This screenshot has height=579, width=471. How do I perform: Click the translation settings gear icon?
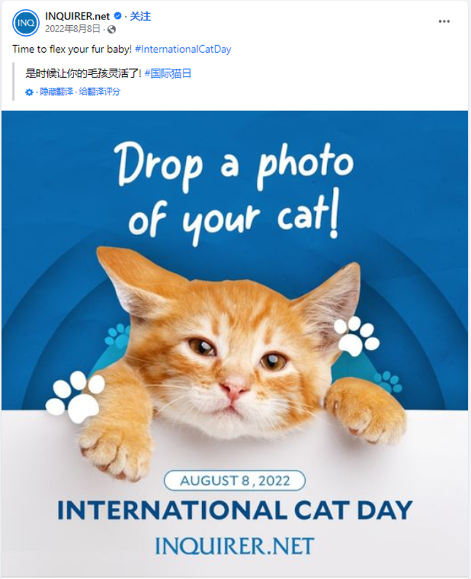(x=30, y=92)
